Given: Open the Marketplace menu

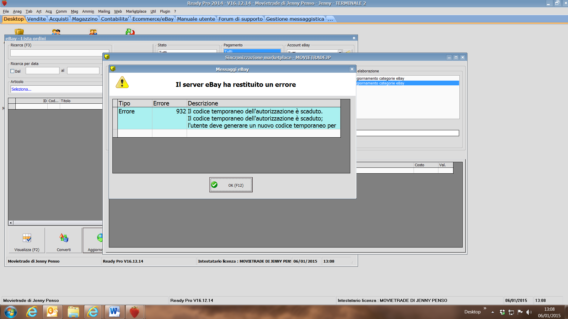Looking at the screenshot, I should point(136,12).
